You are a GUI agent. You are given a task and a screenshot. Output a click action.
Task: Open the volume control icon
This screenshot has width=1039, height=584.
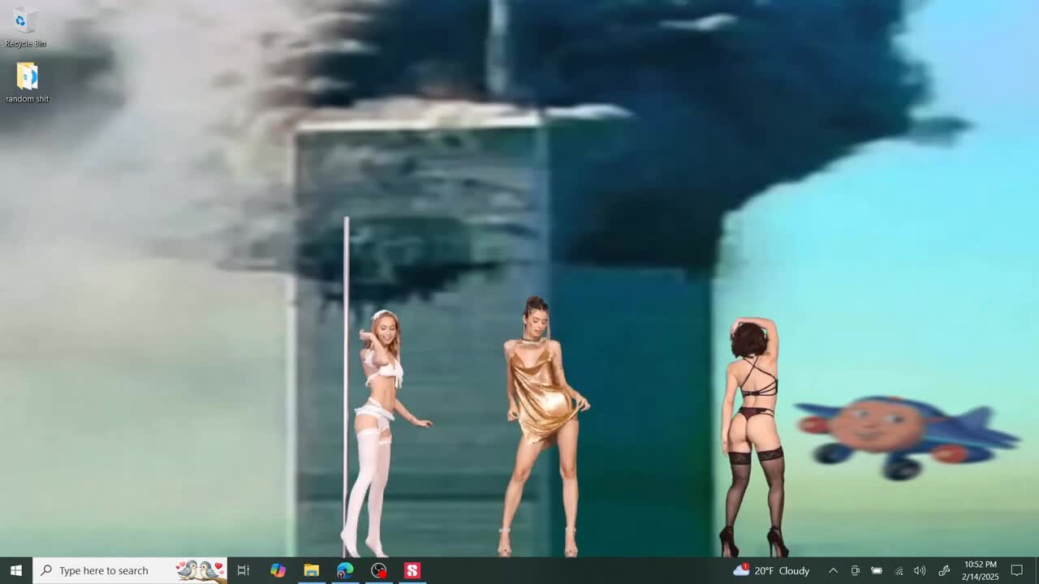(x=920, y=570)
